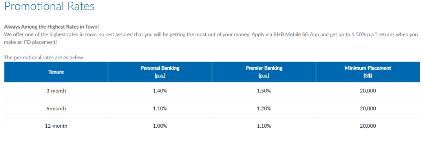Click the Personal Banking (p.a.) column header
424x141 pixels.
tap(160, 72)
